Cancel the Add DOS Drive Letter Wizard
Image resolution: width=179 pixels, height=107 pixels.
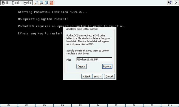point(109,76)
